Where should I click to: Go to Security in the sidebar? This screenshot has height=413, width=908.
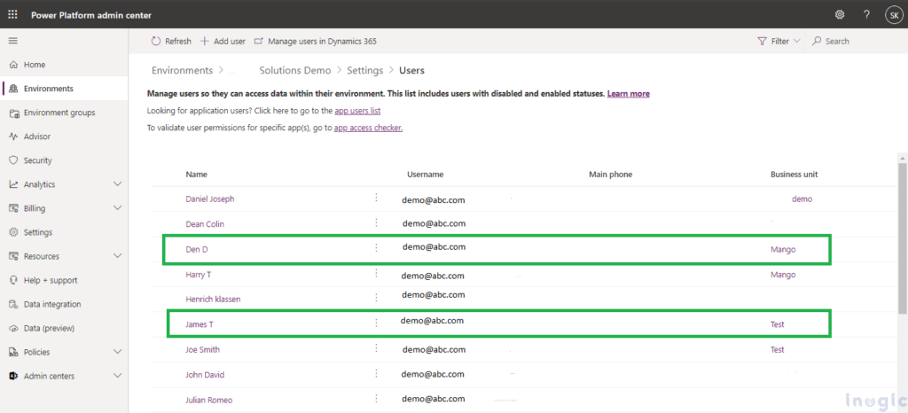coord(37,160)
